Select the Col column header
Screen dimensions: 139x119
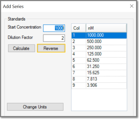click(x=79, y=28)
